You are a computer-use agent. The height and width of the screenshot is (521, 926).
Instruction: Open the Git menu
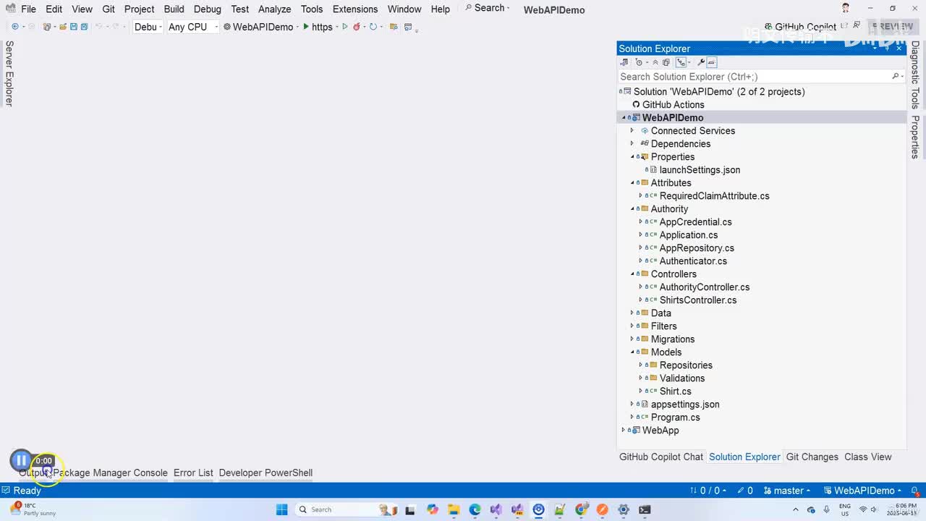[x=109, y=9]
